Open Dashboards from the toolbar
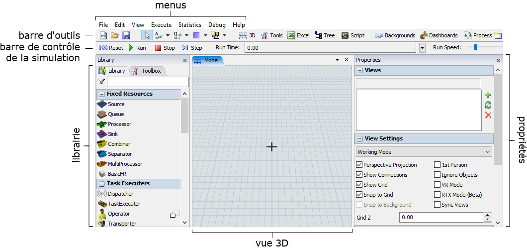The image size is (527, 248). [439, 35]
